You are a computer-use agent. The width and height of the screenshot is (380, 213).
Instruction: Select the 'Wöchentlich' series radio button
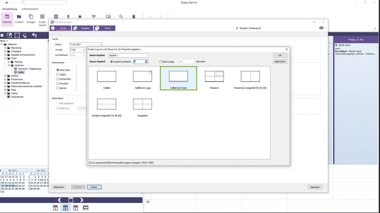[x=58, y=79]
